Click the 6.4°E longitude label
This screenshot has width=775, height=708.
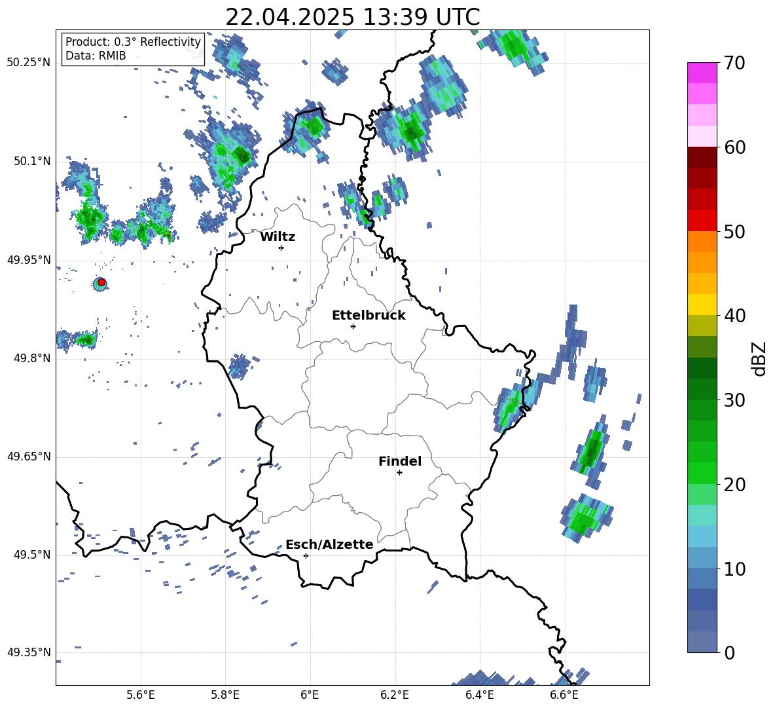(x=479, y=696)
